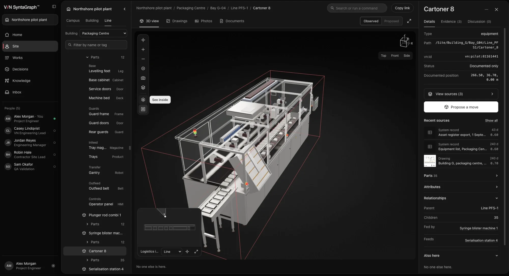Screen dimensions: 509x276
Task: Go to Works in sidebar
Action: [30, 58]
